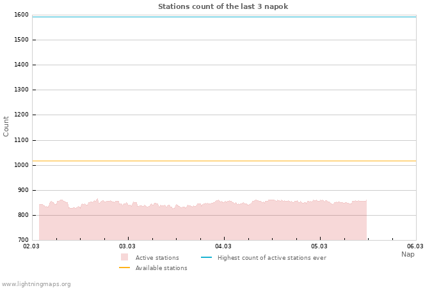This screenshot has height=288, width=448.
Task: Click the 1300 y-axis tick label
Action: (x=20, y=90)
